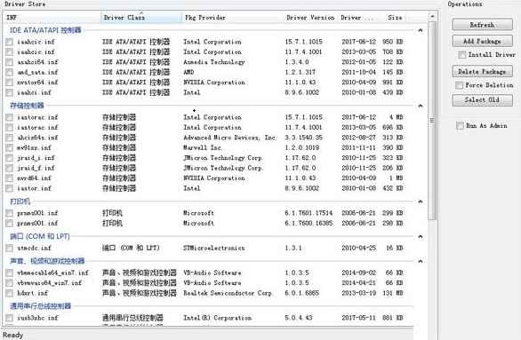Tick the stmcdc.inf checkbox

(9, 248)
